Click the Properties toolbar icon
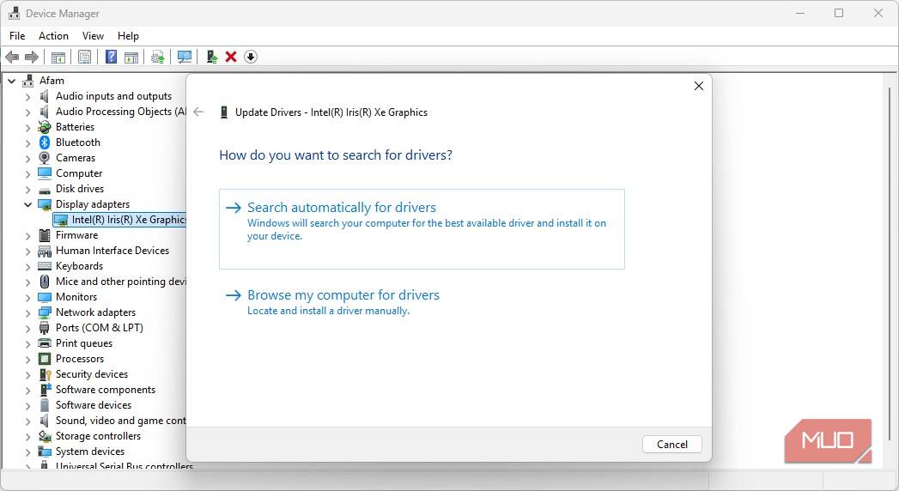This screenshot has height=491, width=899. [x=84, y=57]
